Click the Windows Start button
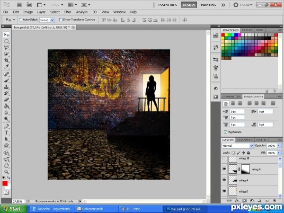Image resolution: width=284 pixels, height=213 pixels. (13, 209)
